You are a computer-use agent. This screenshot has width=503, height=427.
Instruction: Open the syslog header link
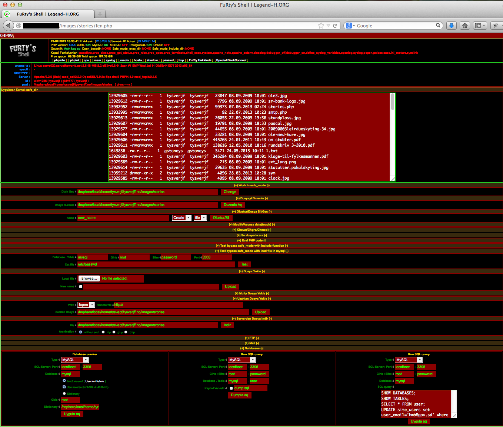[x=110, y=60]
